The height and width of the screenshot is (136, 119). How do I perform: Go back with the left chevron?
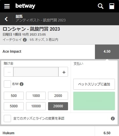click(x=6, y=19)
